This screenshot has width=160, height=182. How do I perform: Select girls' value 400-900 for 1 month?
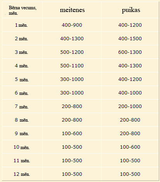(x=72, y=25)
